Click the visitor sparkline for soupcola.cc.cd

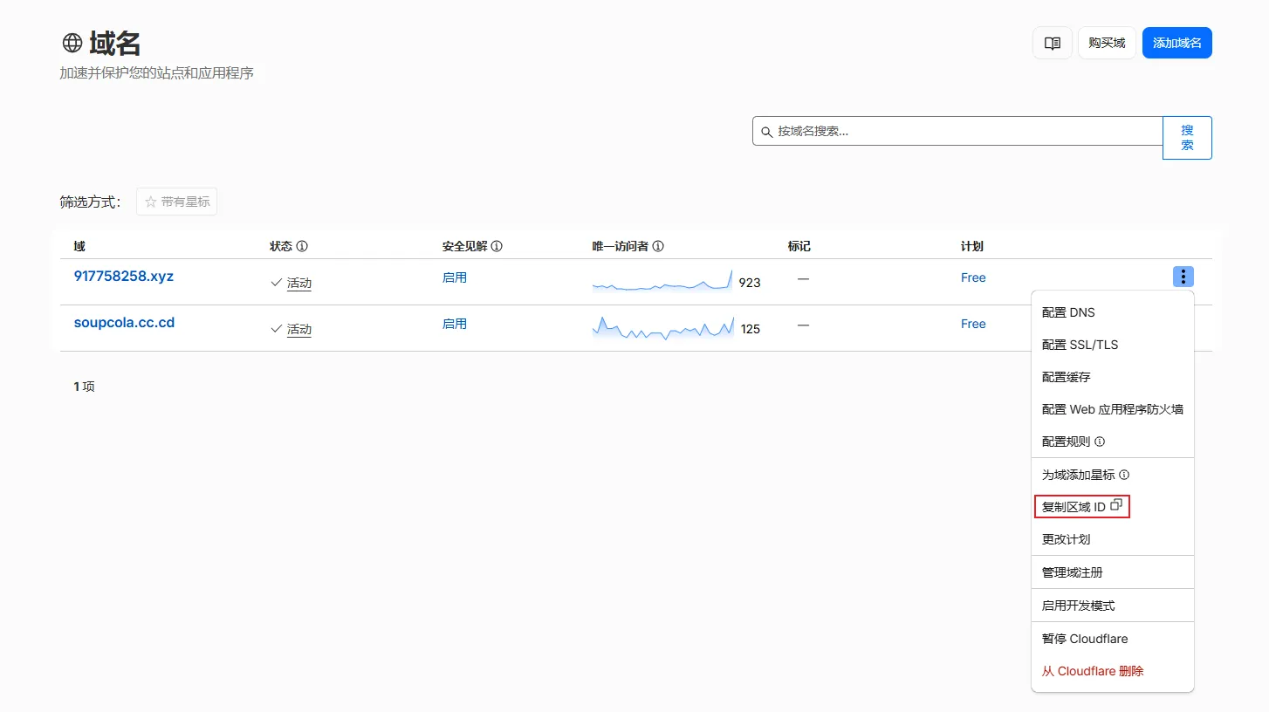662,326
